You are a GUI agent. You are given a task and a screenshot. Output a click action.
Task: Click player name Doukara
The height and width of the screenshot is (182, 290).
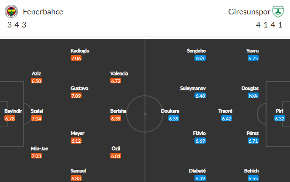click(x=170, y=111)
